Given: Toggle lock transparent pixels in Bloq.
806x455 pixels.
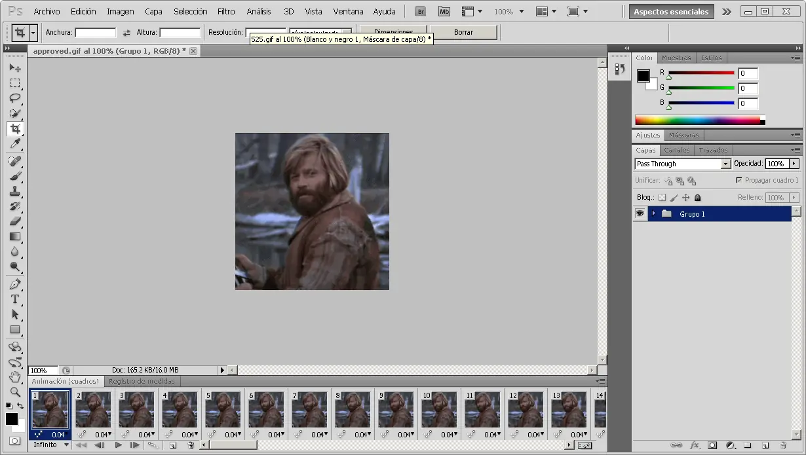Looking at the screenshot, I should pyautogui.click(x=662, y=198).
